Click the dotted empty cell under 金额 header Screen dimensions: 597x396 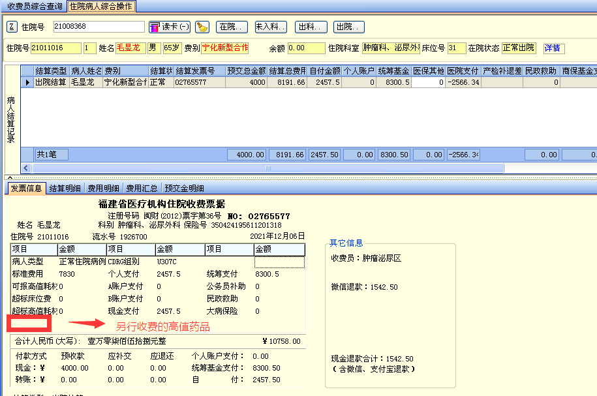279,262
